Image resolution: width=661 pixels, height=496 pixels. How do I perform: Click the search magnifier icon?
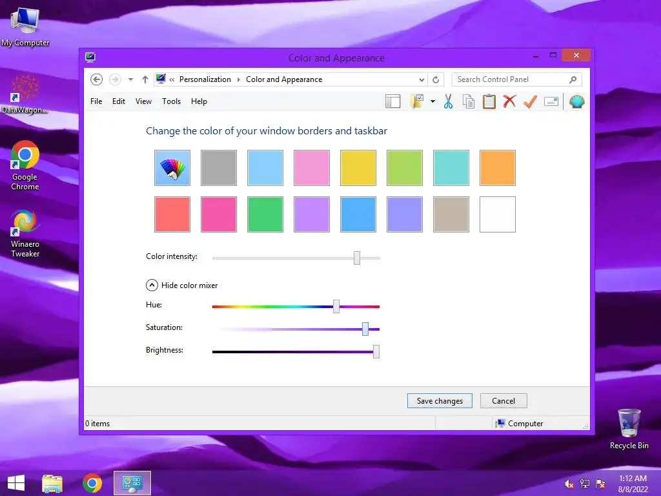[573, 79]
